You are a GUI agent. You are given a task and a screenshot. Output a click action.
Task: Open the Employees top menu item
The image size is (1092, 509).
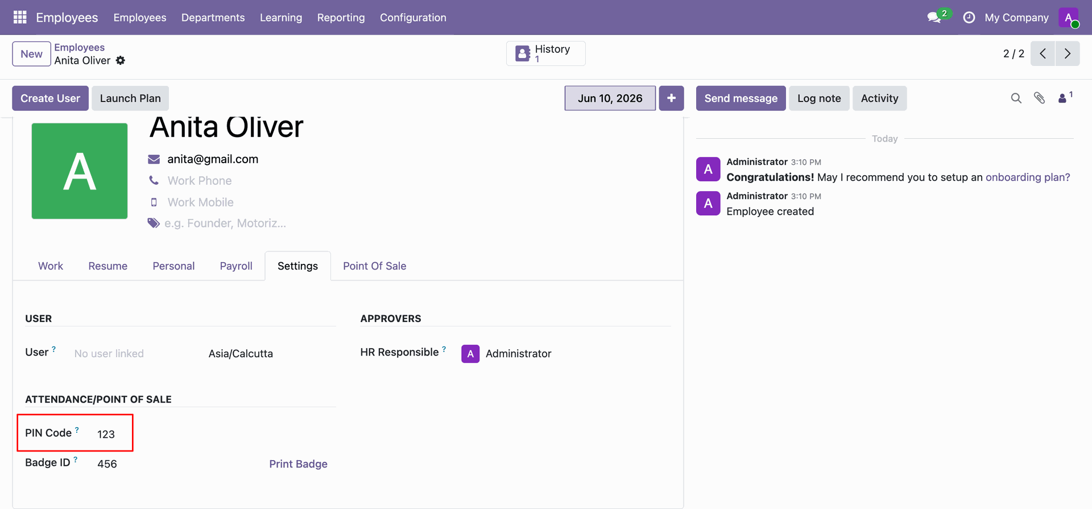pos(140,18)
